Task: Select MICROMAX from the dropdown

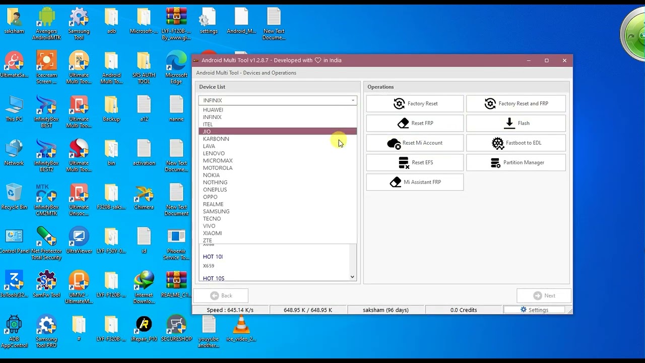Action: [278, 160]
